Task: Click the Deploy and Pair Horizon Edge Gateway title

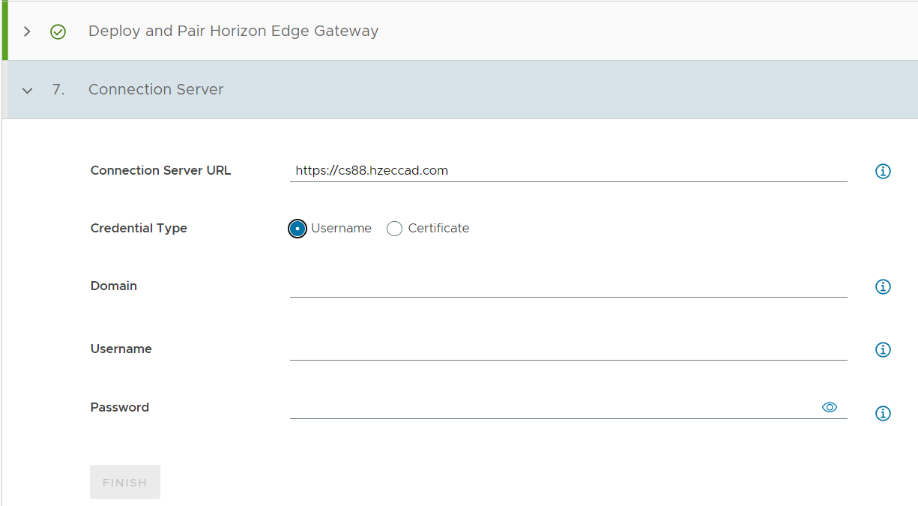Action: [233, 31]
